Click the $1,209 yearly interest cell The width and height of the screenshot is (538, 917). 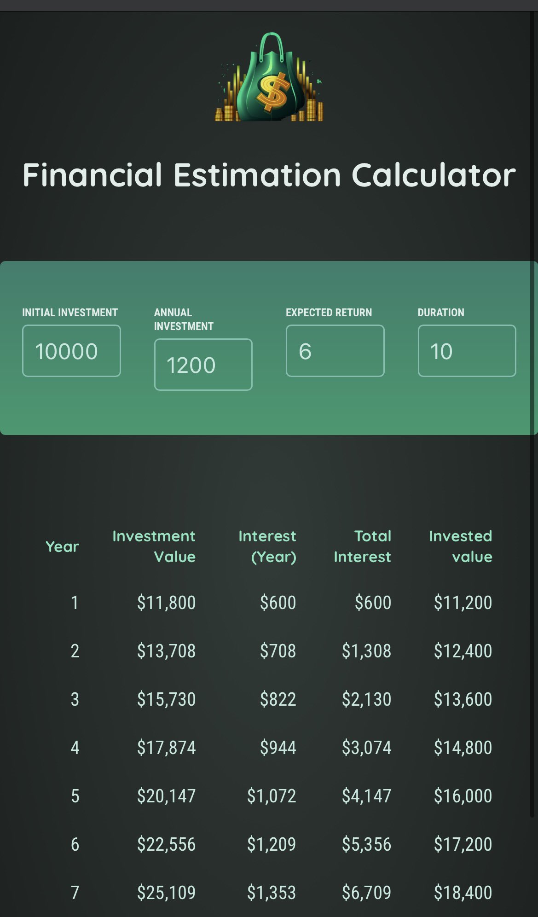(272, 844)
